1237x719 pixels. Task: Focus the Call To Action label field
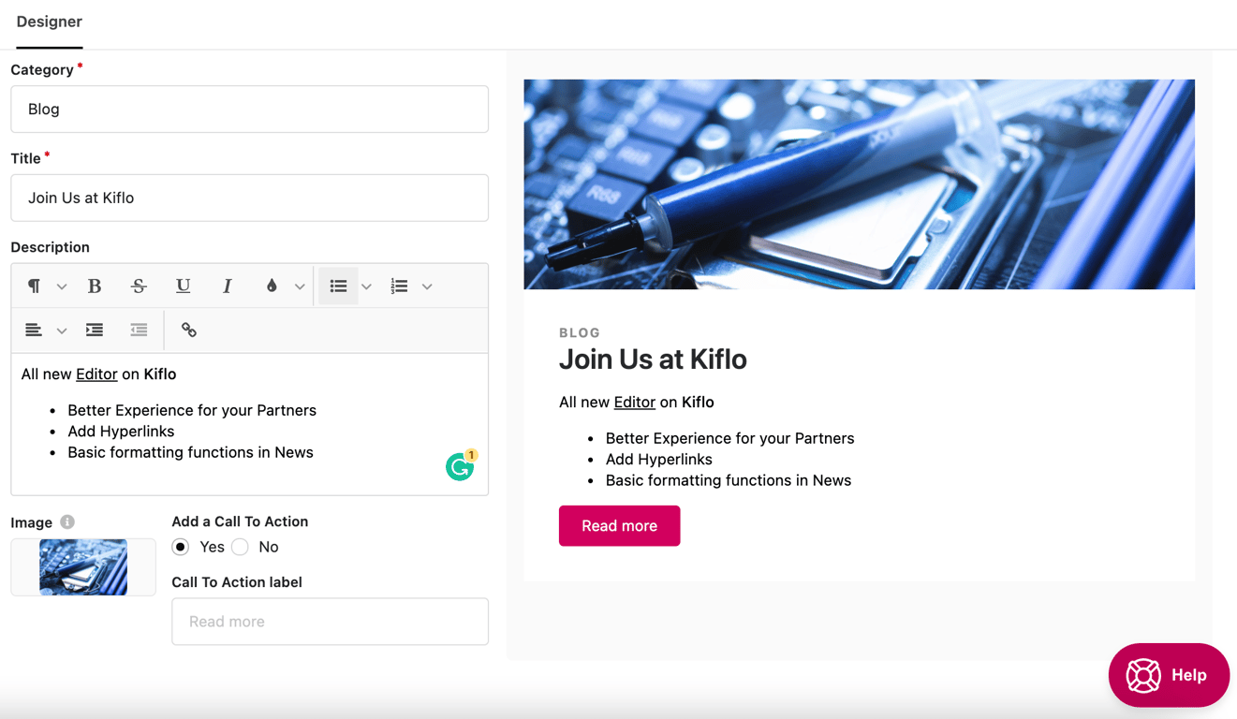[330, 622]
